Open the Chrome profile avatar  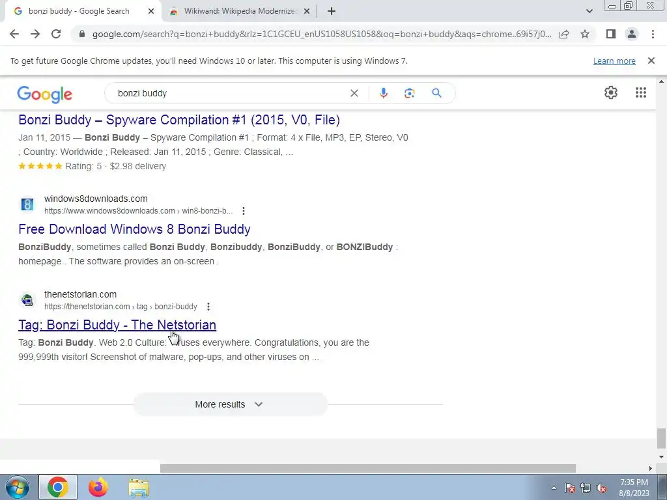tap(632, 34)
